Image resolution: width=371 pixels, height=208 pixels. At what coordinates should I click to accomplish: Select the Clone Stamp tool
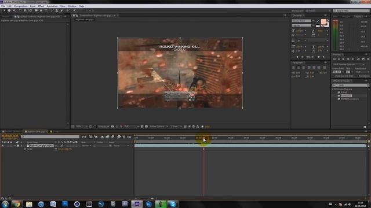click(x=57, y=10)
